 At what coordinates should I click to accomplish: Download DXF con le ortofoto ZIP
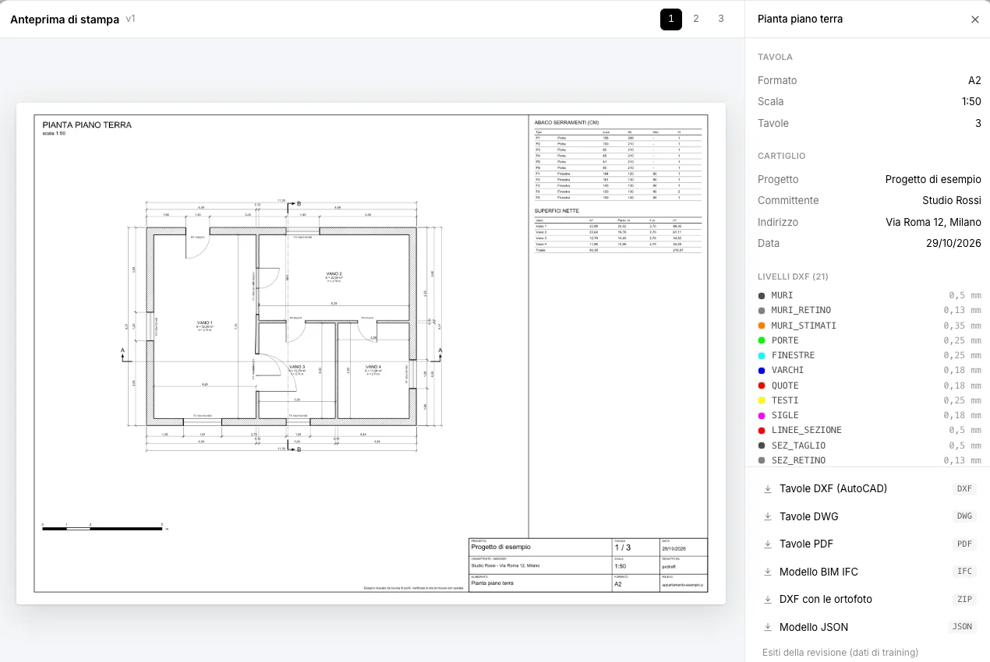868,600
